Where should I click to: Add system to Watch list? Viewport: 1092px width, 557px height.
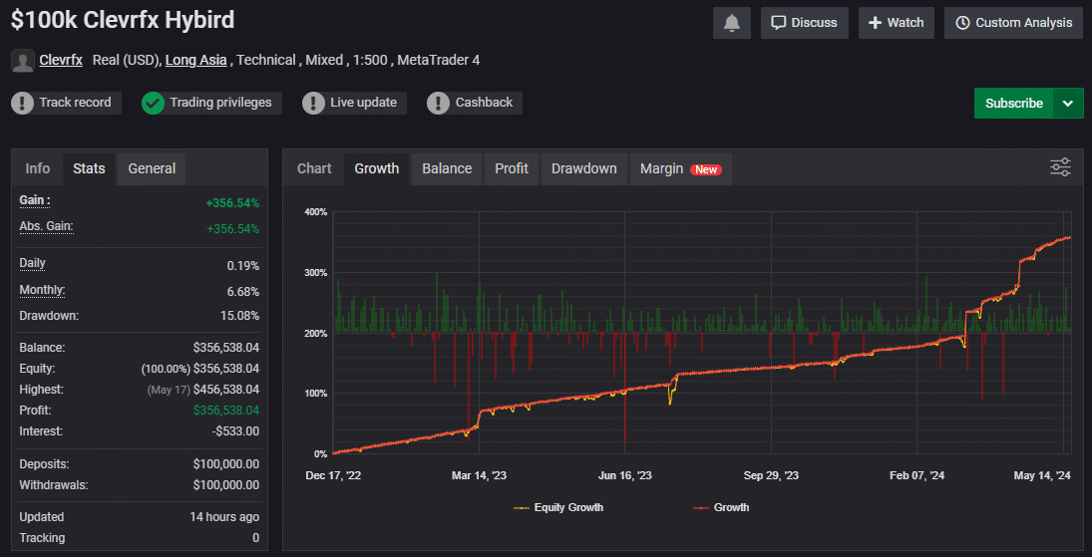pos(897,23)
